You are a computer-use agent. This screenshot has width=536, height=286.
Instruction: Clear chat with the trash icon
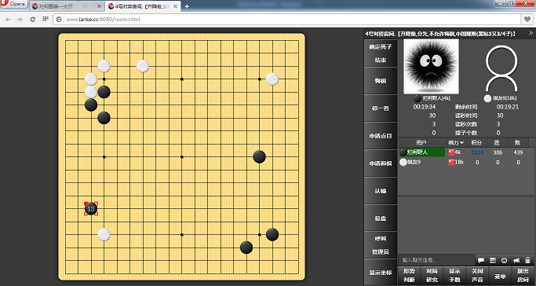[x=527, y=260]
